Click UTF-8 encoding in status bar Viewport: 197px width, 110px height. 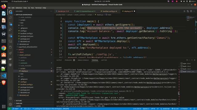tap(153, 109)
